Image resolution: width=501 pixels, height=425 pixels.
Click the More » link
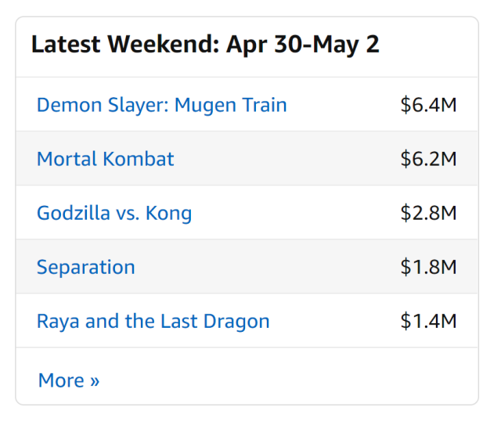click(x=68, y=380)
